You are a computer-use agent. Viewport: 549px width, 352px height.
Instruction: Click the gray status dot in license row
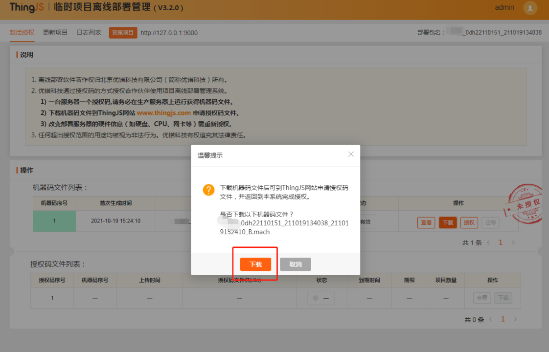pyautogui.click(x=316, y=298)
